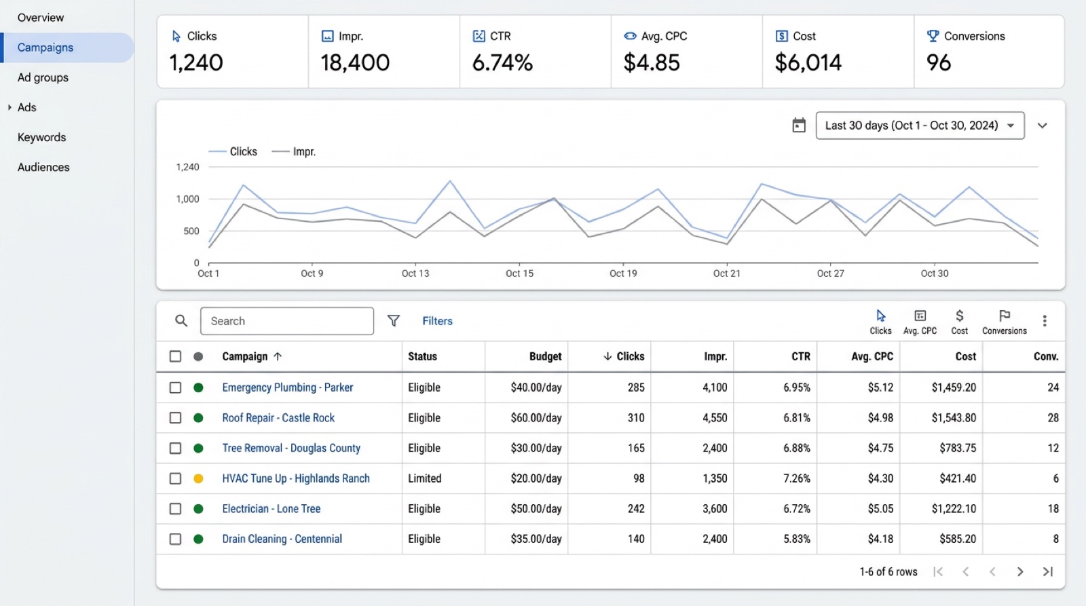The image size is (1086, 606).
Task: Open Audiences in the sidebar
Action: tap(43, 167)
